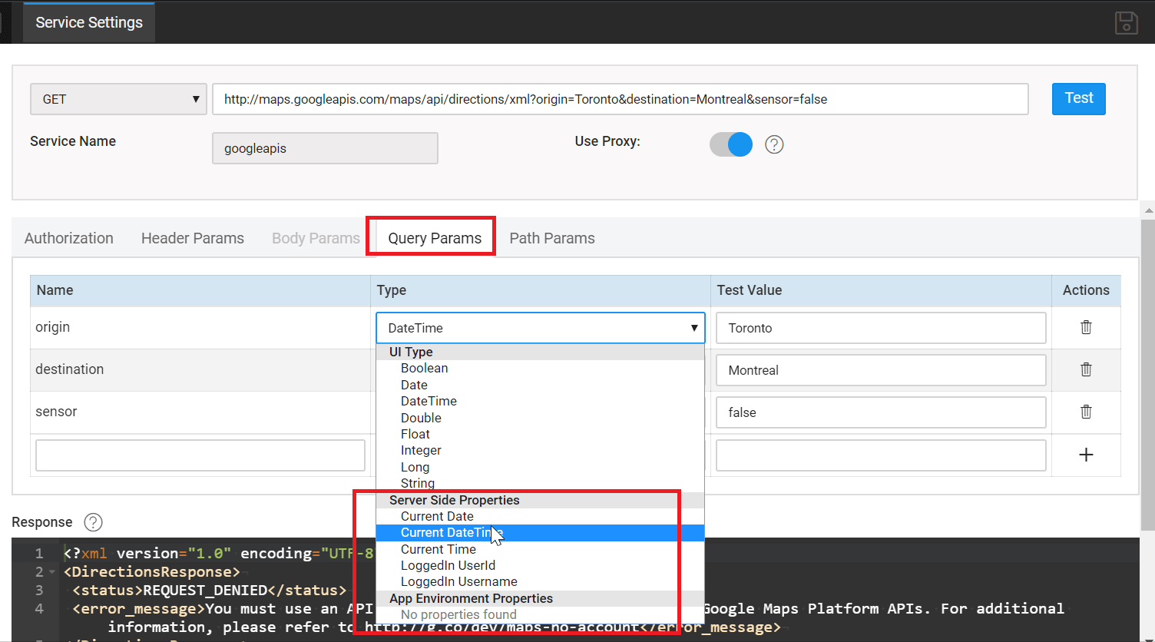The width and height of the screenshot is (1155, 642).
Task: Delete the origin query parameter
Action: pos(1086,327)
